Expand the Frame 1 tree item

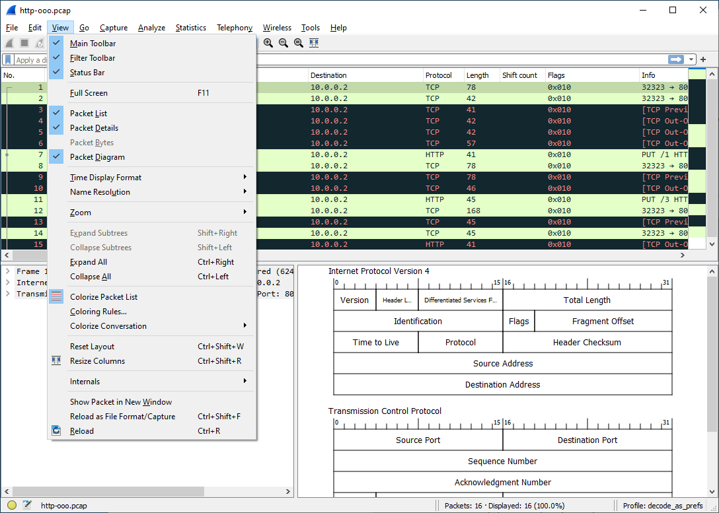pos(8,271)
